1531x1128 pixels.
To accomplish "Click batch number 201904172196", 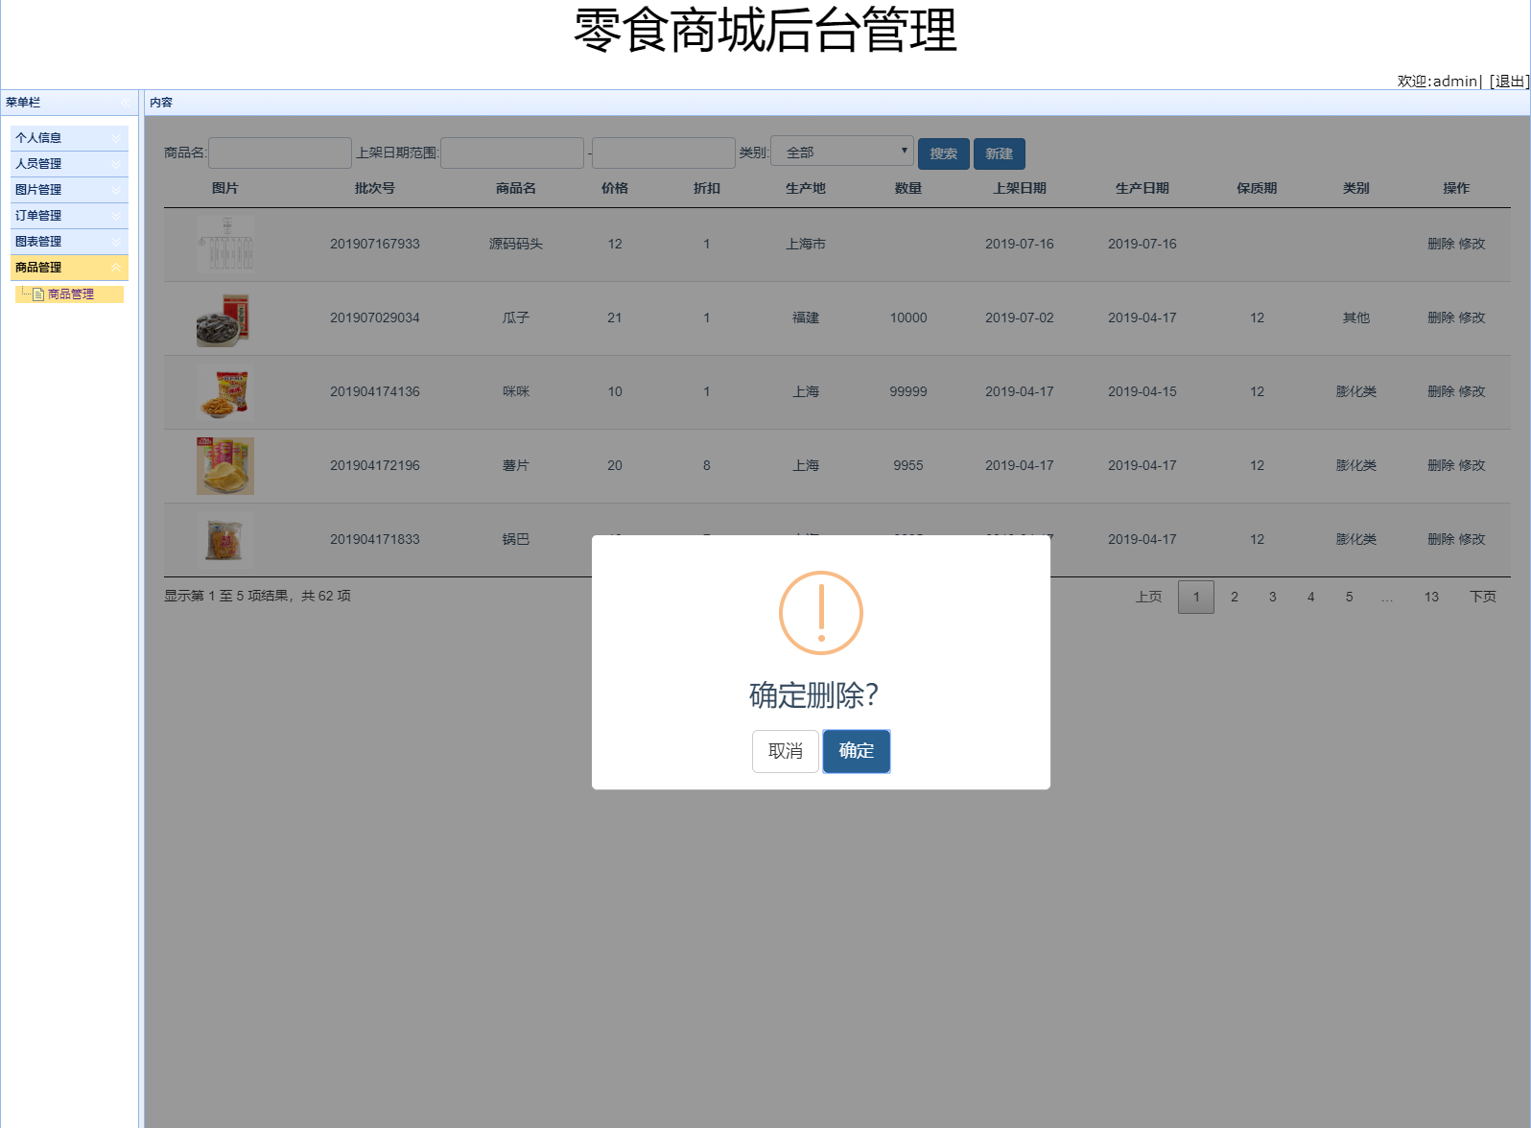I will pos(375,465).
